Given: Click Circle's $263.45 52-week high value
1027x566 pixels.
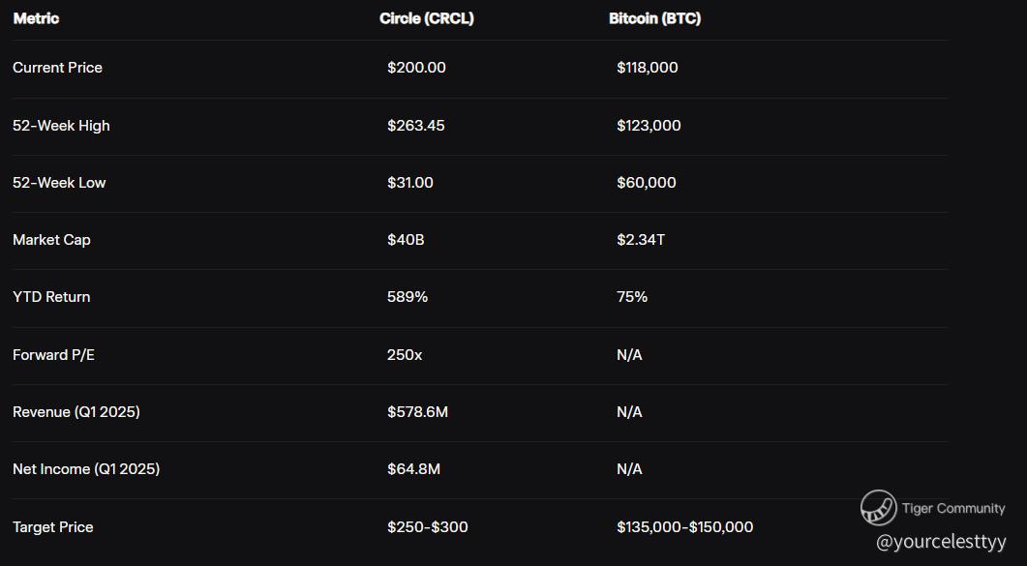Looking at the screenshot, I should (416, 126).
